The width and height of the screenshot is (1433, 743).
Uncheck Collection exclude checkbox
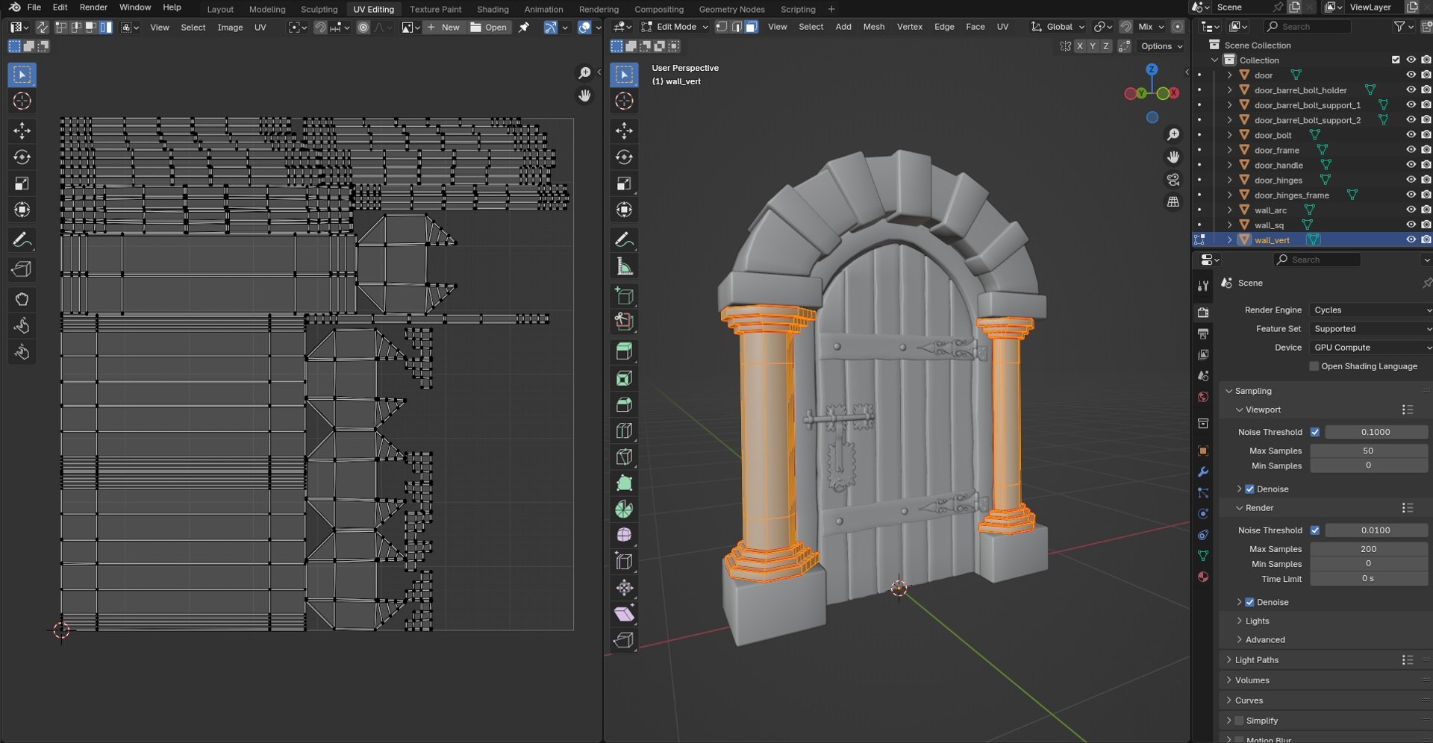tap(1396, 60)
